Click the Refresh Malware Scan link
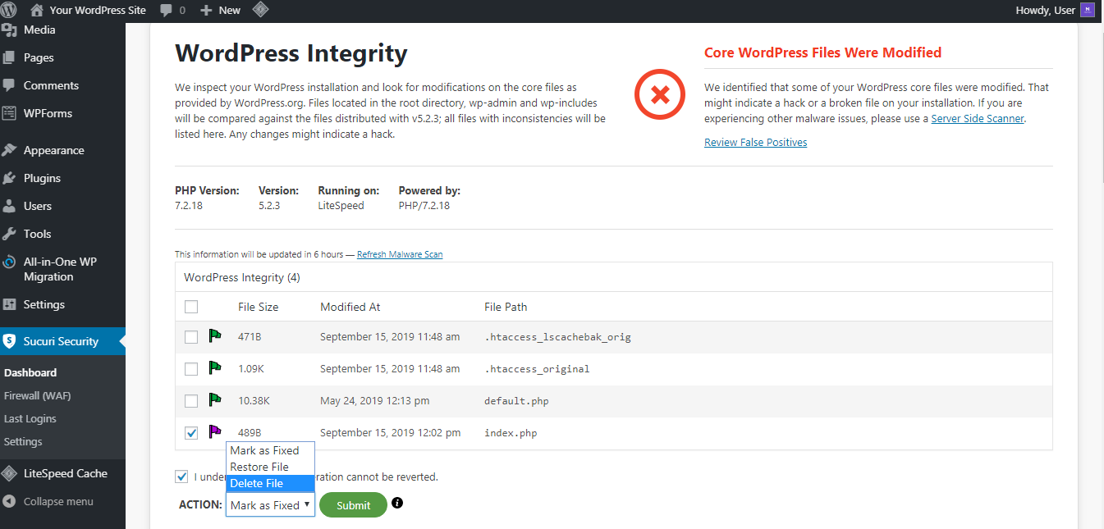This screenshot has width=1104, height=529. (x=400, y=254)
